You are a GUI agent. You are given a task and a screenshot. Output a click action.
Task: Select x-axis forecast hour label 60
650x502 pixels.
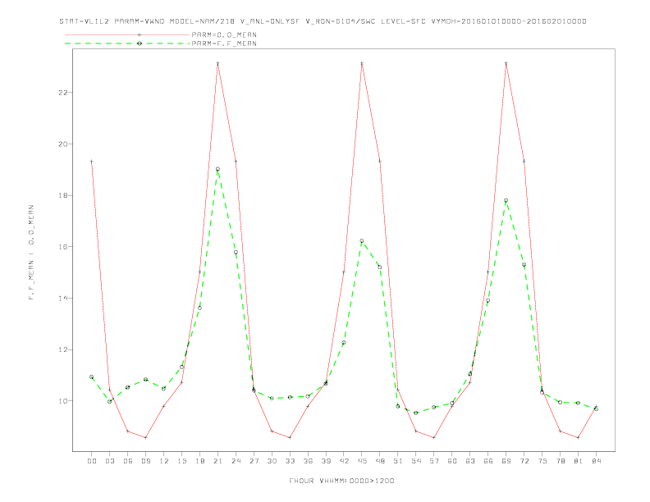click(x=452, y=461)
